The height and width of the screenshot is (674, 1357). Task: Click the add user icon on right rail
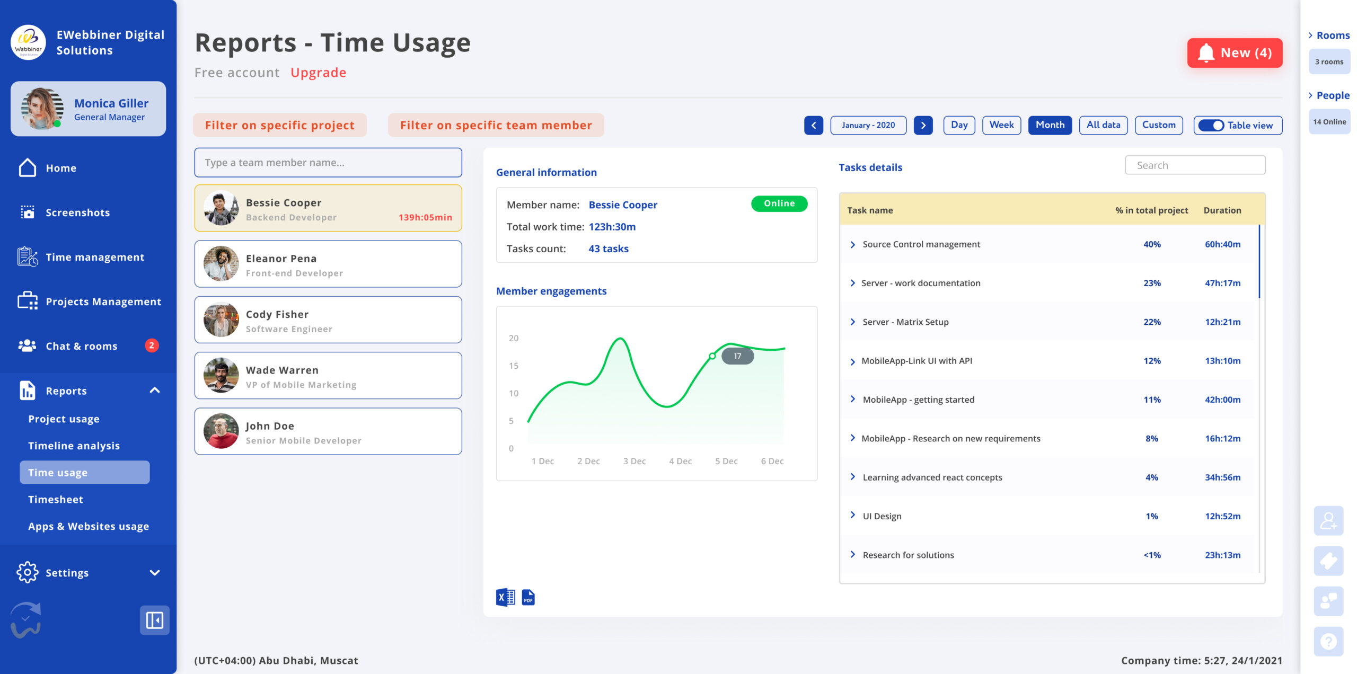pyautogui.click(x=1328, y=520)
